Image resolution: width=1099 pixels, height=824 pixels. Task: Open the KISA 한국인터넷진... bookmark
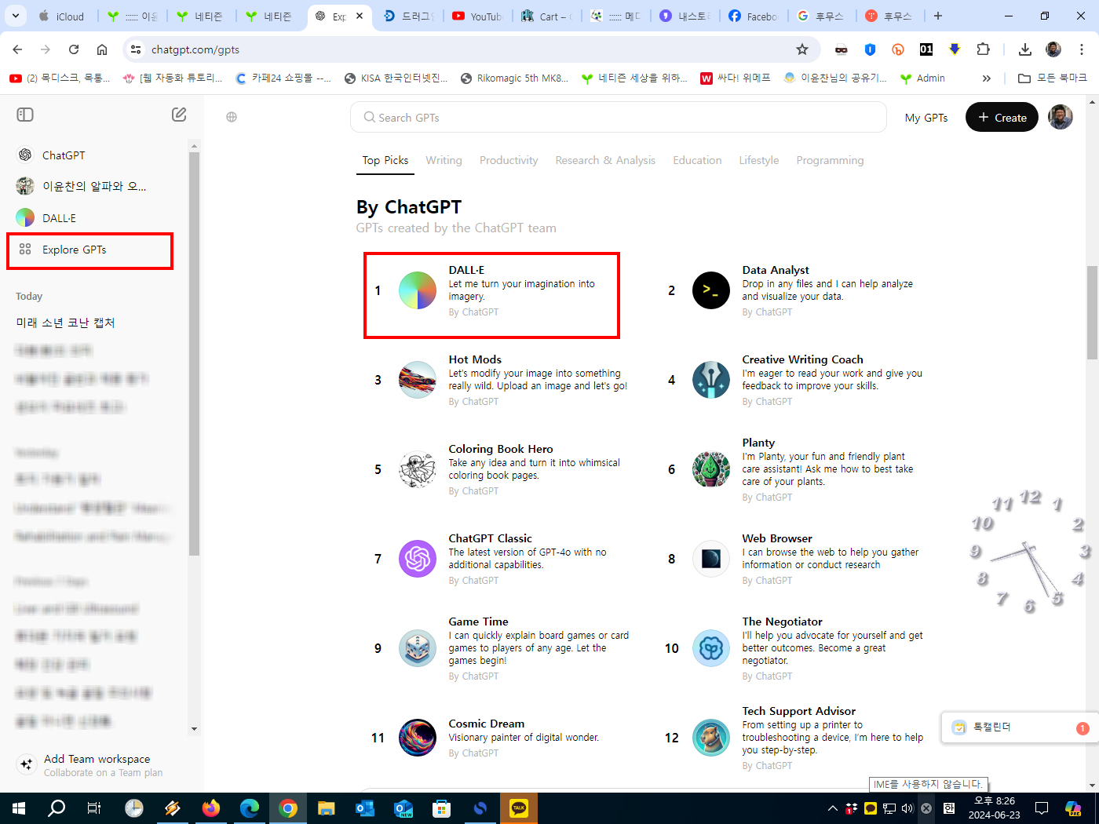pos(396,78)
